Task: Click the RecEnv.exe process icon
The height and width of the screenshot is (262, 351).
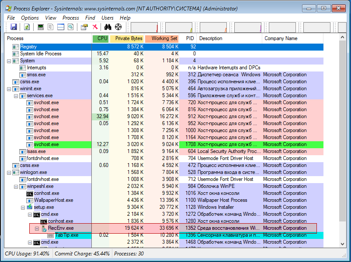Action: 44,228
